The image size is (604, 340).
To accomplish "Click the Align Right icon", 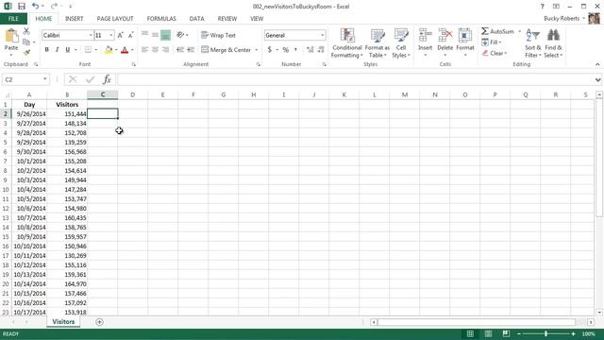I will (x=166, y=50).
